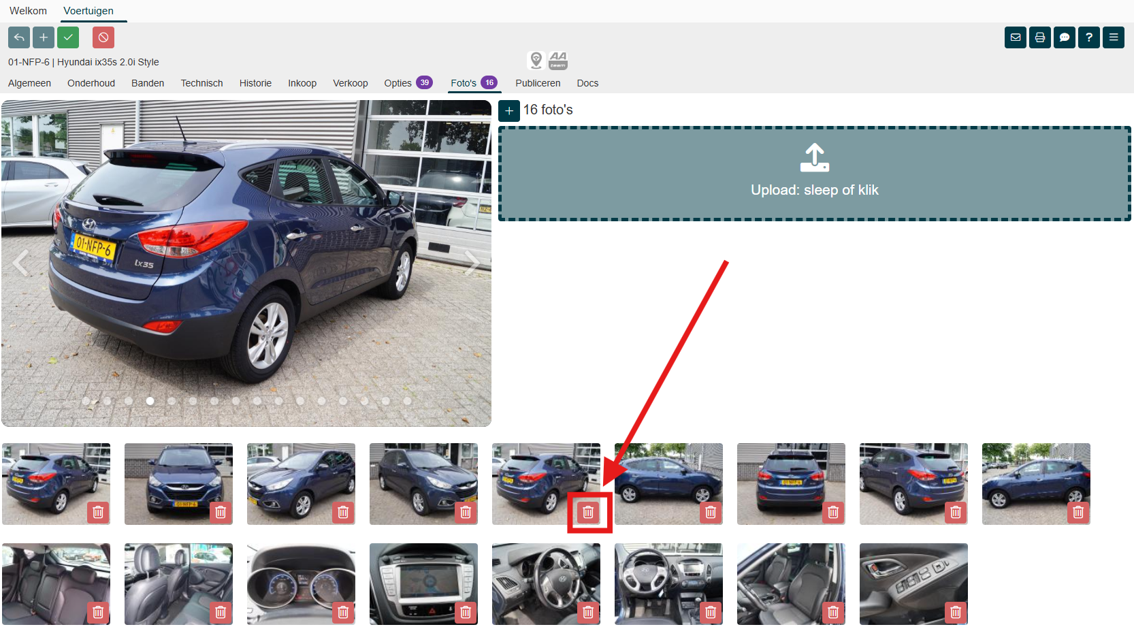
Task: Select the Onderhoud tab
Action: coord(91,83)
